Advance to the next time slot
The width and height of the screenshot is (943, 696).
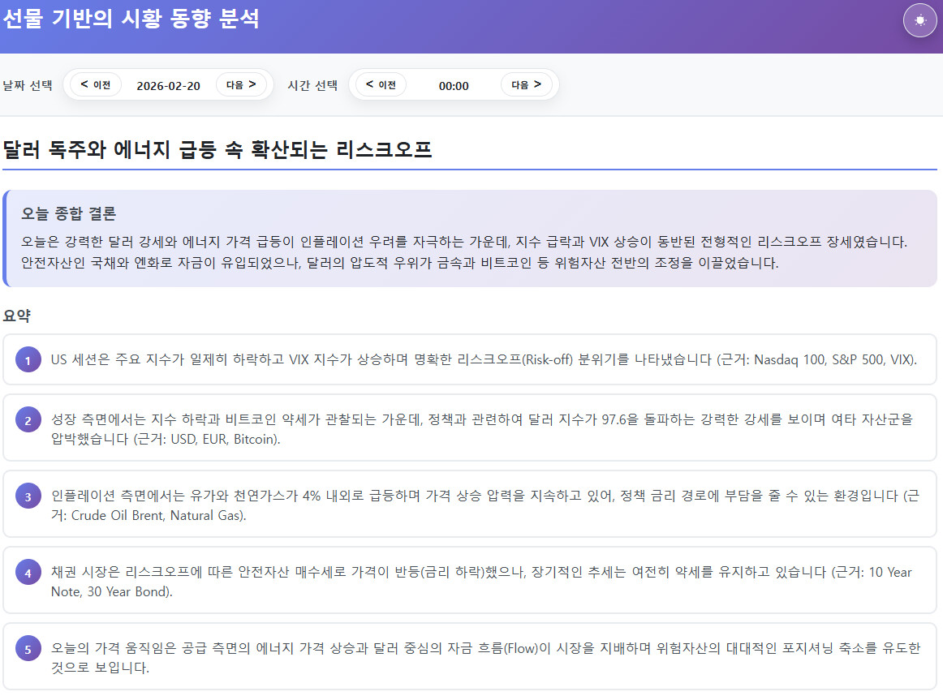click(526, 84)
